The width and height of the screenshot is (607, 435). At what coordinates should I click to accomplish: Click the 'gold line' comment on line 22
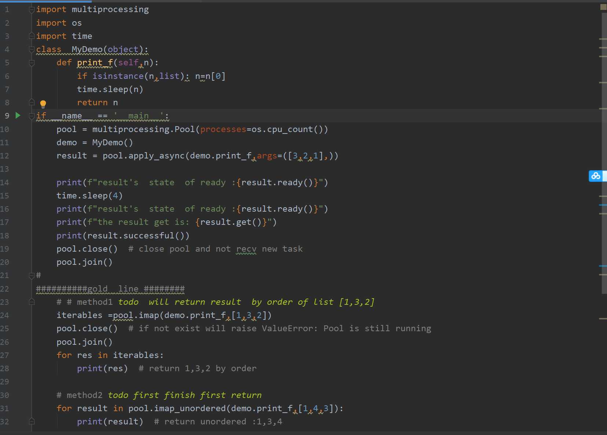[110, 289]
